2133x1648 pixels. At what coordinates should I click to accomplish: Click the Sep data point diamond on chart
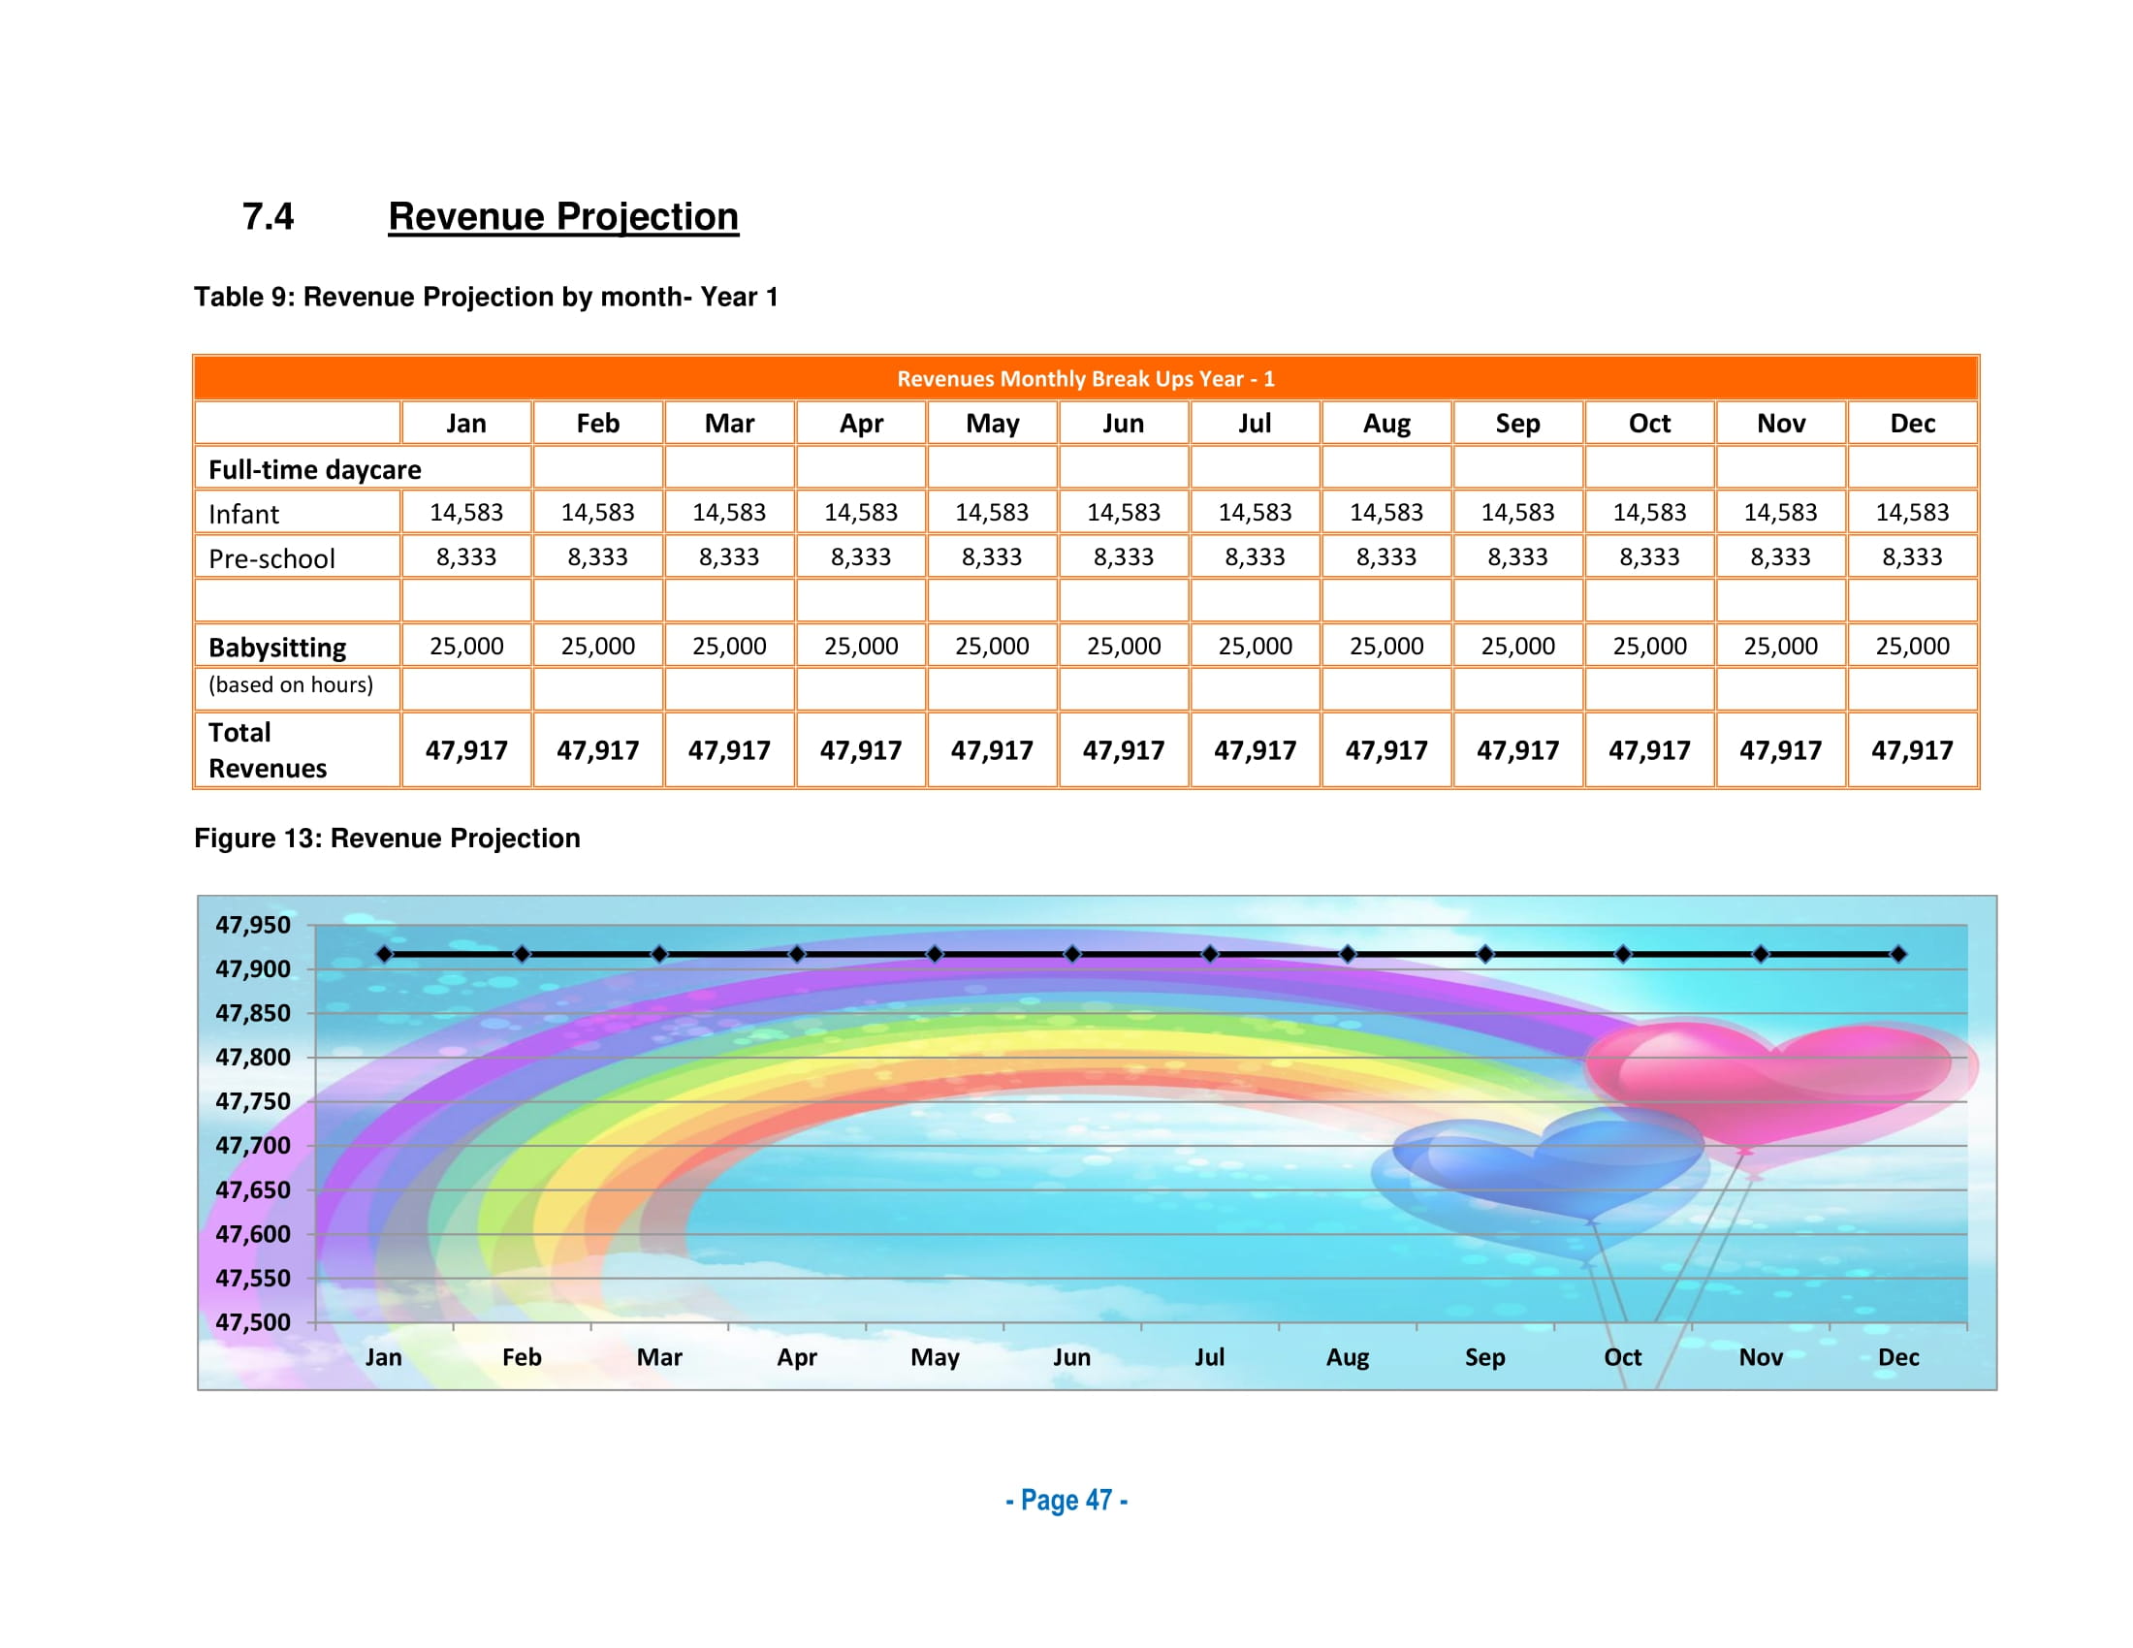point(1484,954)
